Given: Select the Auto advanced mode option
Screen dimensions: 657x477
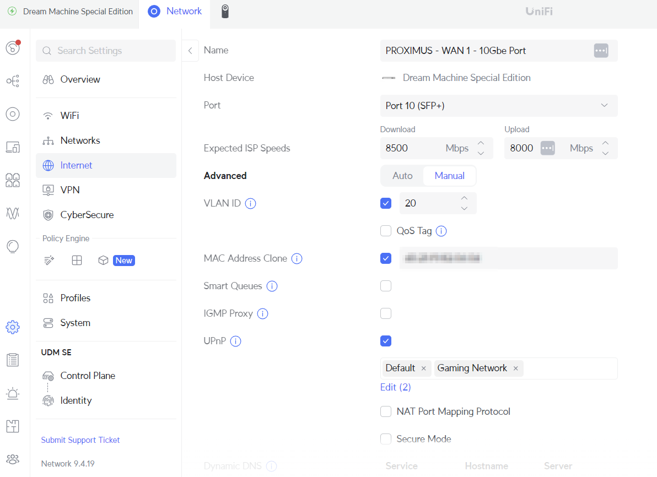Looking at the screenshot, I should pyautogui.click(x=402, y=176).
